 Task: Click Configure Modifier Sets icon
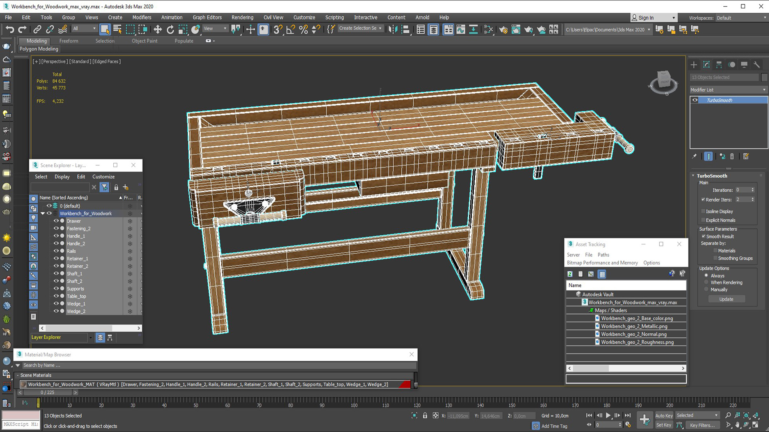pyautogui.click(x=746, y=156)
